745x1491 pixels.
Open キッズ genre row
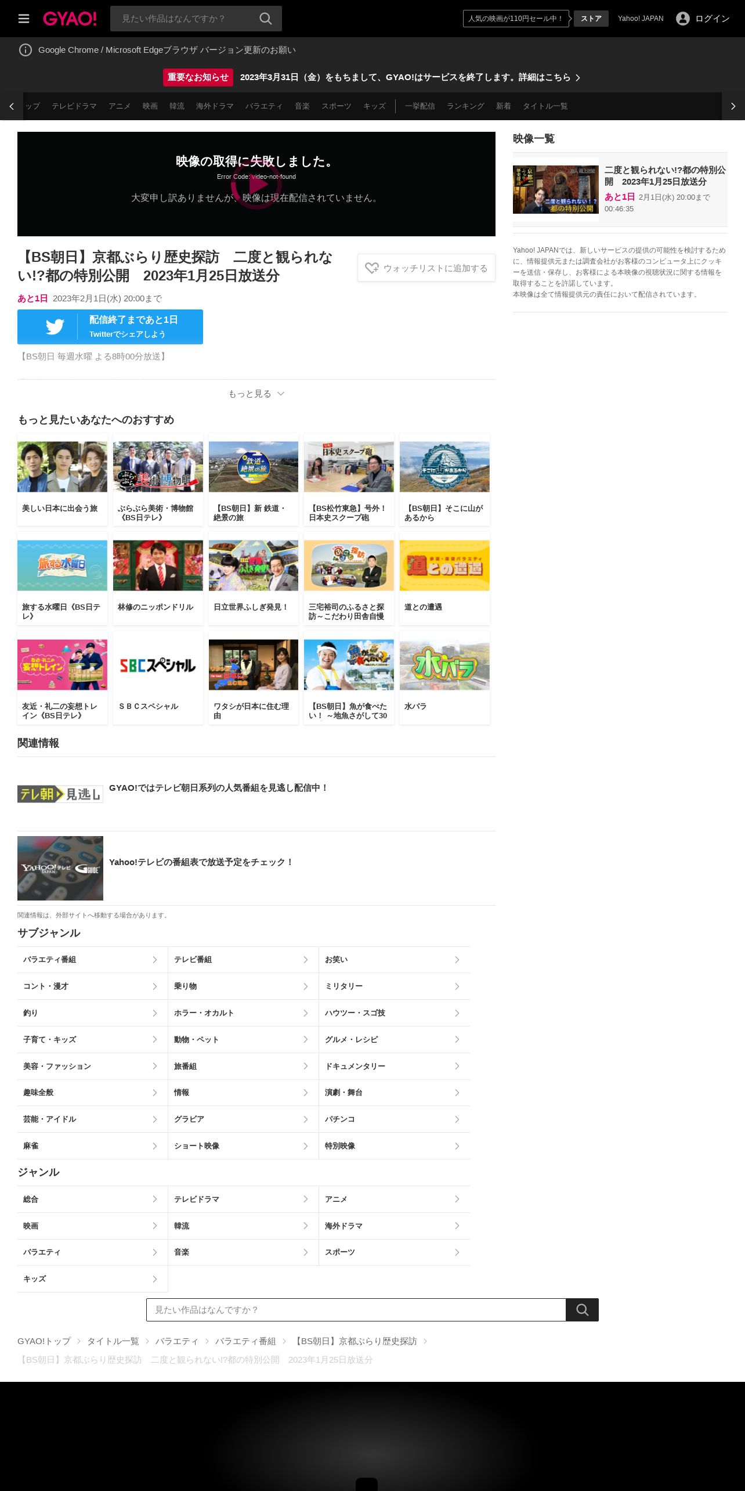pos(92,1279)
